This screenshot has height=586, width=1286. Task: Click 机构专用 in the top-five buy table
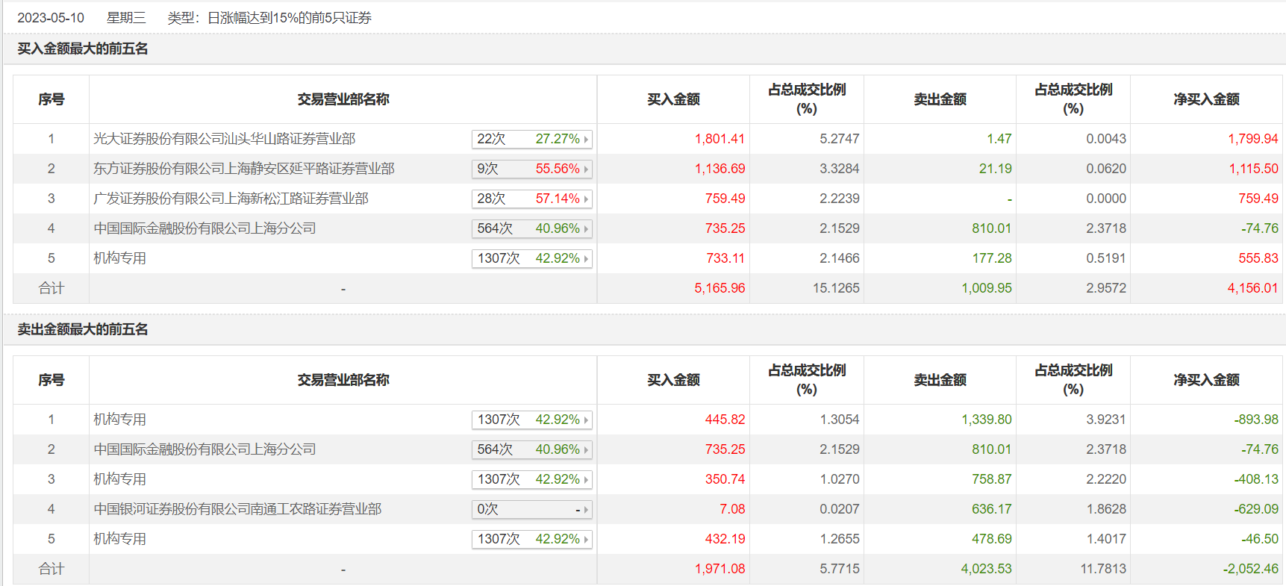(119, 258)
